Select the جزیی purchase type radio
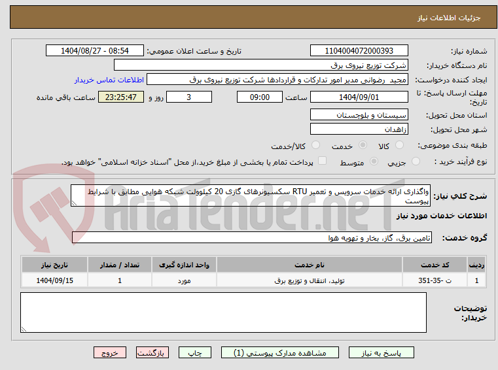 pyautogui.click(x=416, y=161)
